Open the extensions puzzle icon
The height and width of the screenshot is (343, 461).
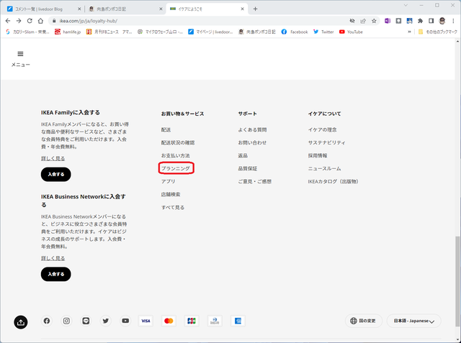click(421, 21)
